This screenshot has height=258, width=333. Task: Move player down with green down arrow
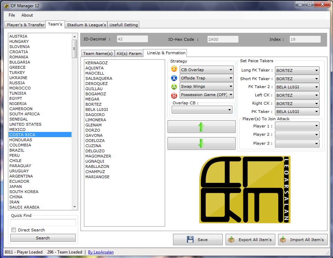[x=201, y=143]
